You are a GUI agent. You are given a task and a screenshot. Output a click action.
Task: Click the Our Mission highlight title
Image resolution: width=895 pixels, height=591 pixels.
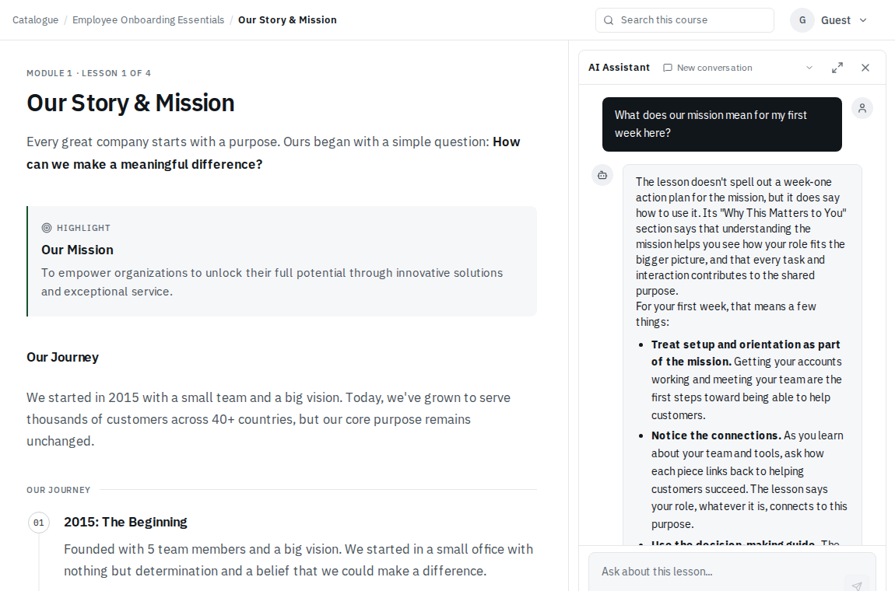(x=77, y=250)
